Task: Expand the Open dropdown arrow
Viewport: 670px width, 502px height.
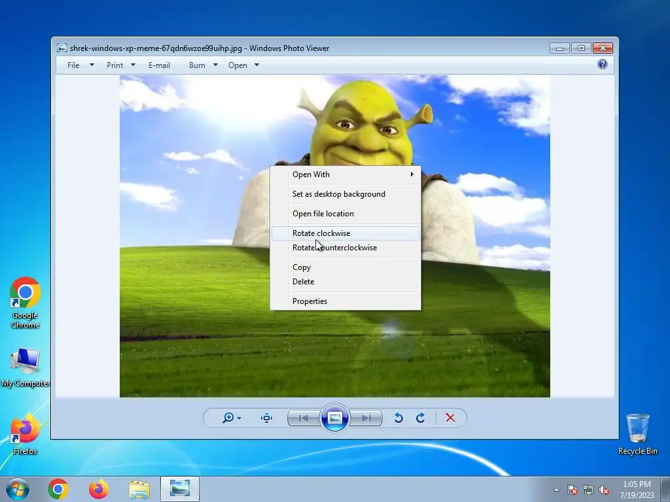Action: tap(256, 65)
